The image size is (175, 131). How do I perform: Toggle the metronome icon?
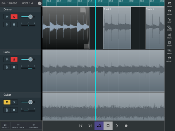pyautogui.click(x=40, y=3)
